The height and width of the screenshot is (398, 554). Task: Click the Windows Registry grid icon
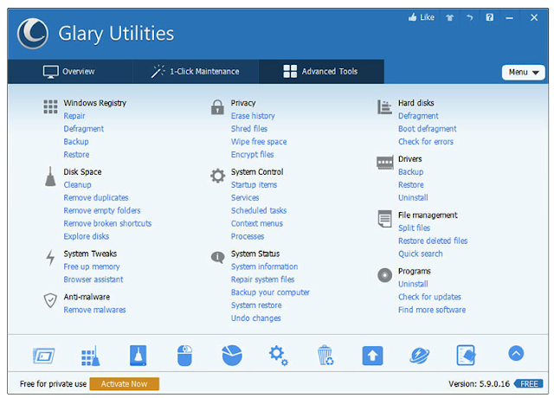click(x=50, y=106)
